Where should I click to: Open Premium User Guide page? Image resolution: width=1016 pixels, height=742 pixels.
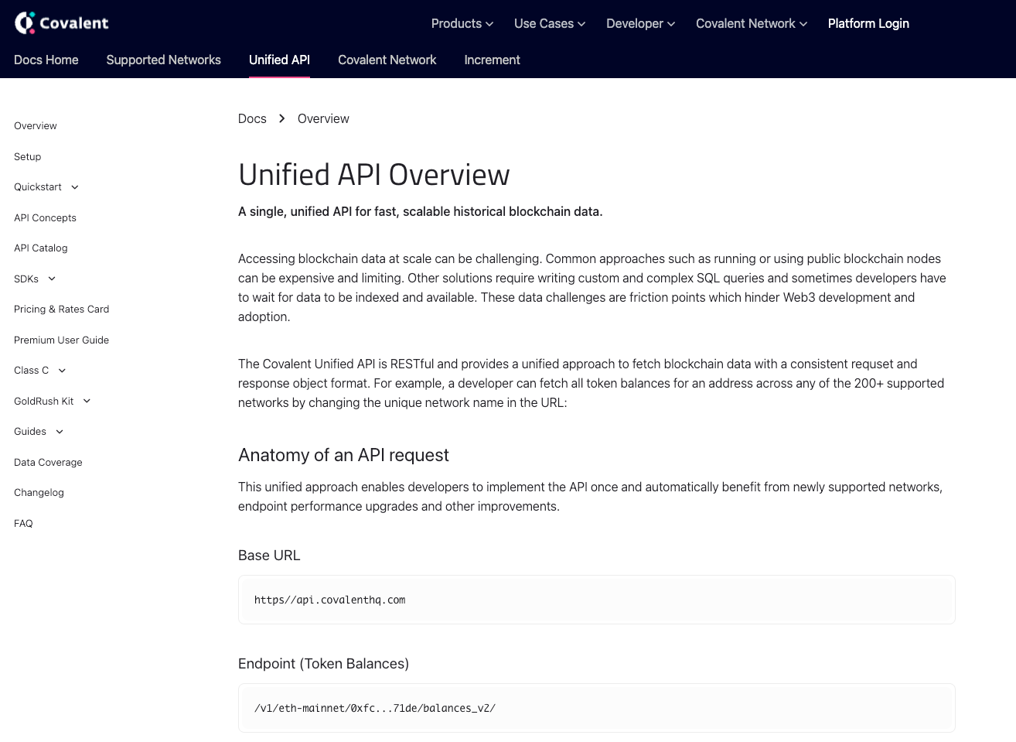tap(61, 340)
